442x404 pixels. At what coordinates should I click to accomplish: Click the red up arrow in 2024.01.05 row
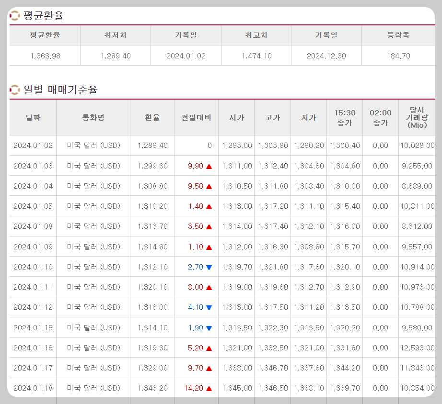pyautogui.click(x=209, y=207)
